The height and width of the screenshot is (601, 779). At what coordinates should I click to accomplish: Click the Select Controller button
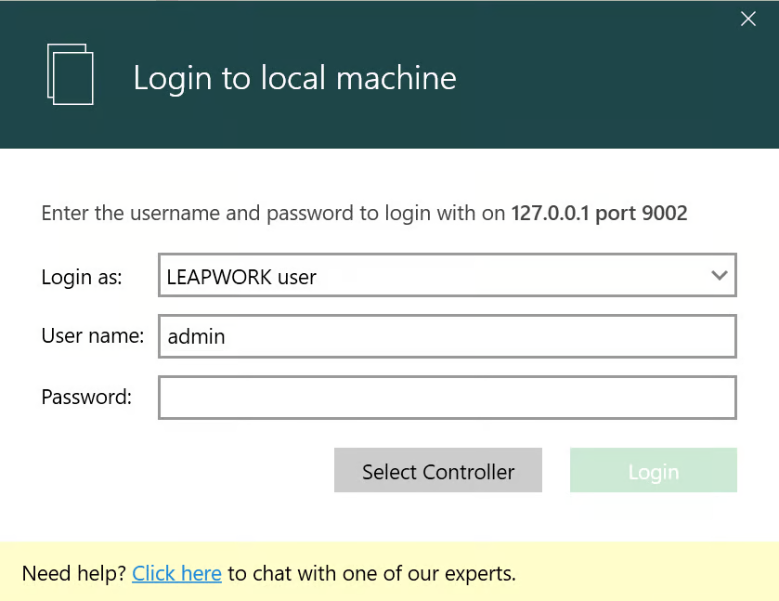click(437, 470)
